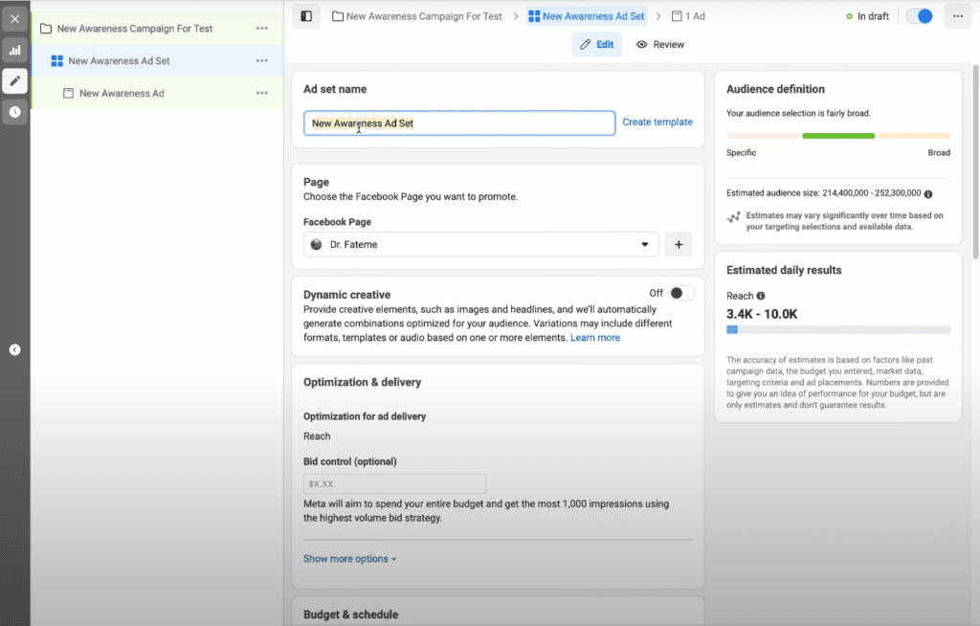
Task: Click the audience specific-to-broad gauge
Action: click(837, 136)
